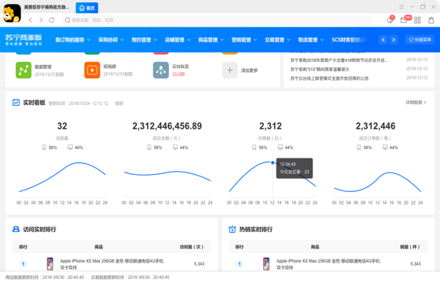The height and width of the screenshot is (283, 440).
Task: Click the search input field
Action: (217, 20)
